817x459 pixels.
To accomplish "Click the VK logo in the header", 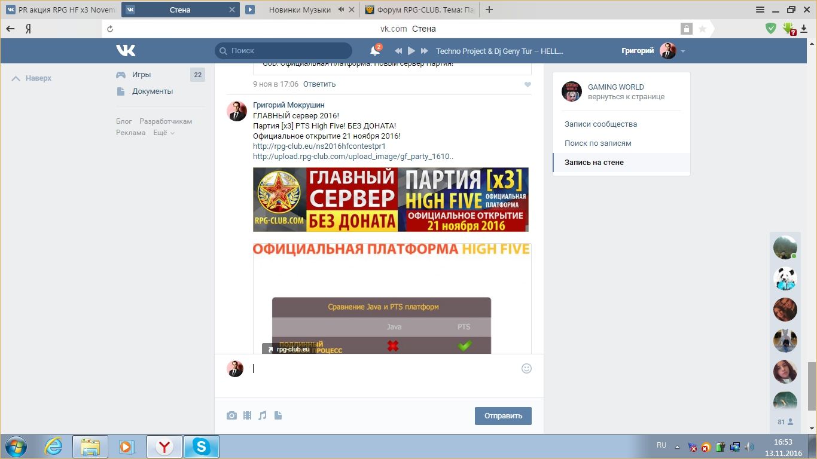I will 126,51.
